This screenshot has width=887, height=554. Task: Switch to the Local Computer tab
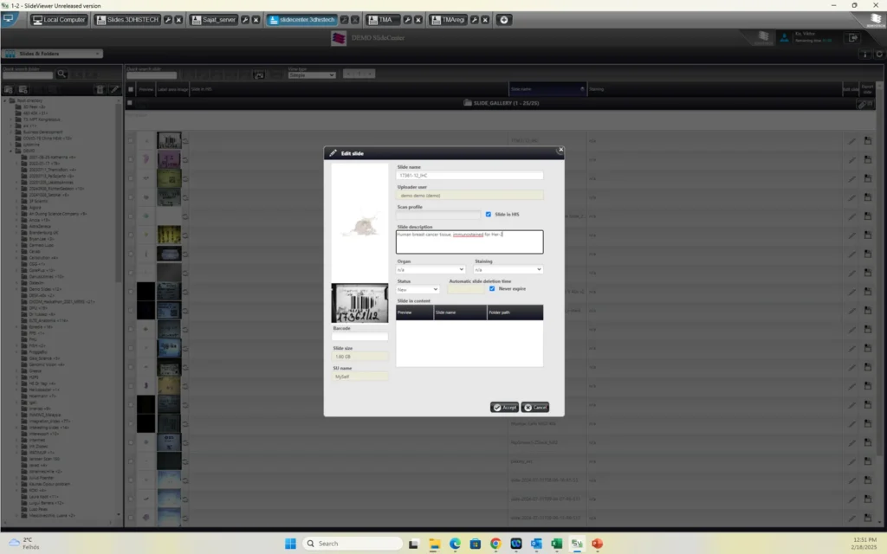(x=59, y=20)
